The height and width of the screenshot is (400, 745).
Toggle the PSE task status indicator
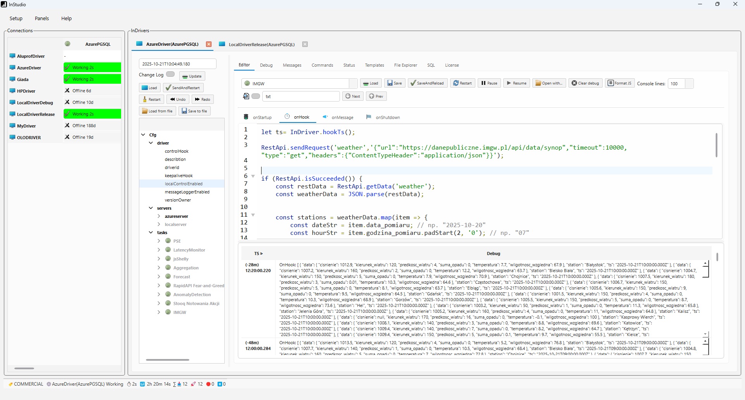[168, 241]
